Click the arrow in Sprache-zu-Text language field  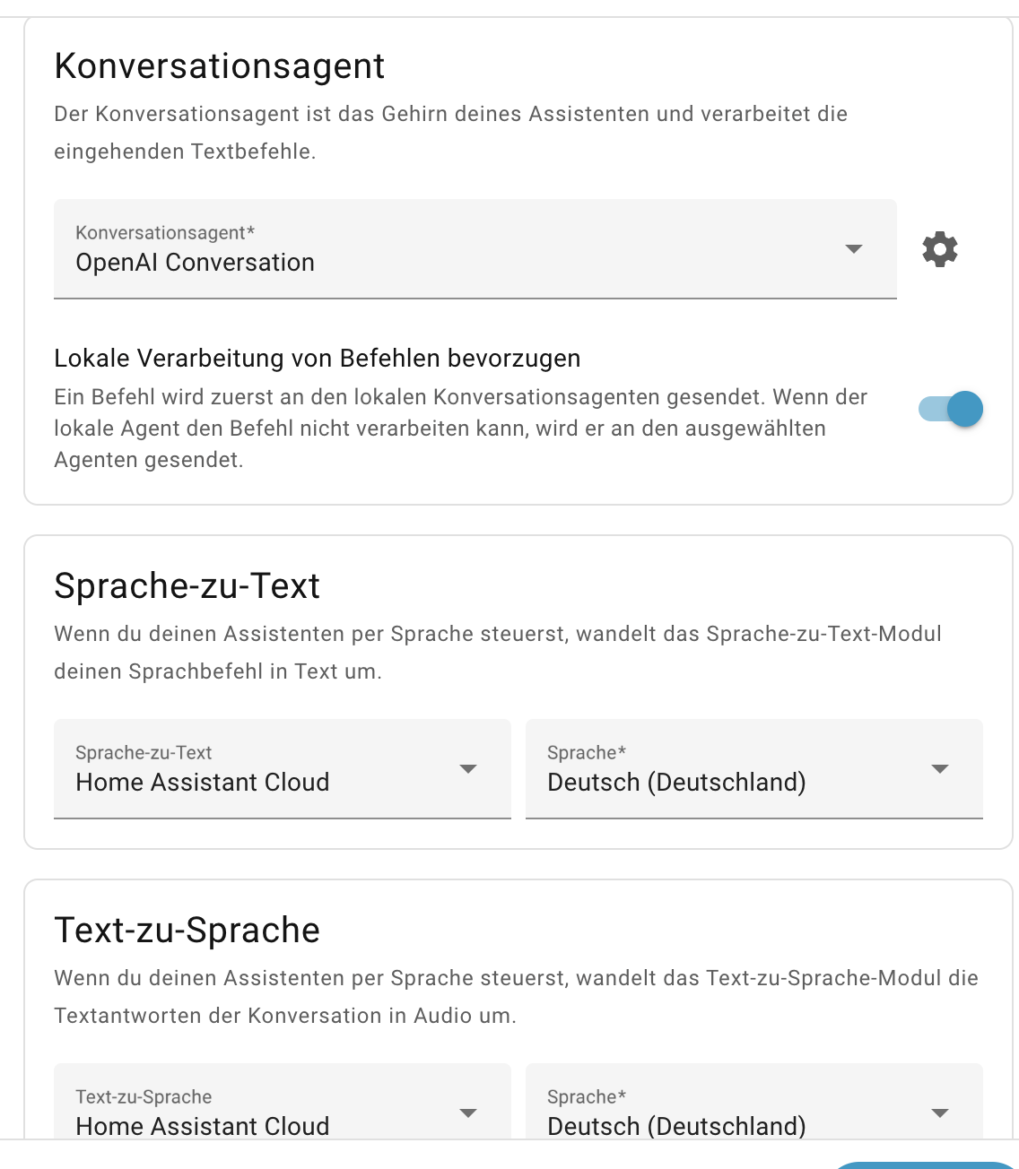939,769
